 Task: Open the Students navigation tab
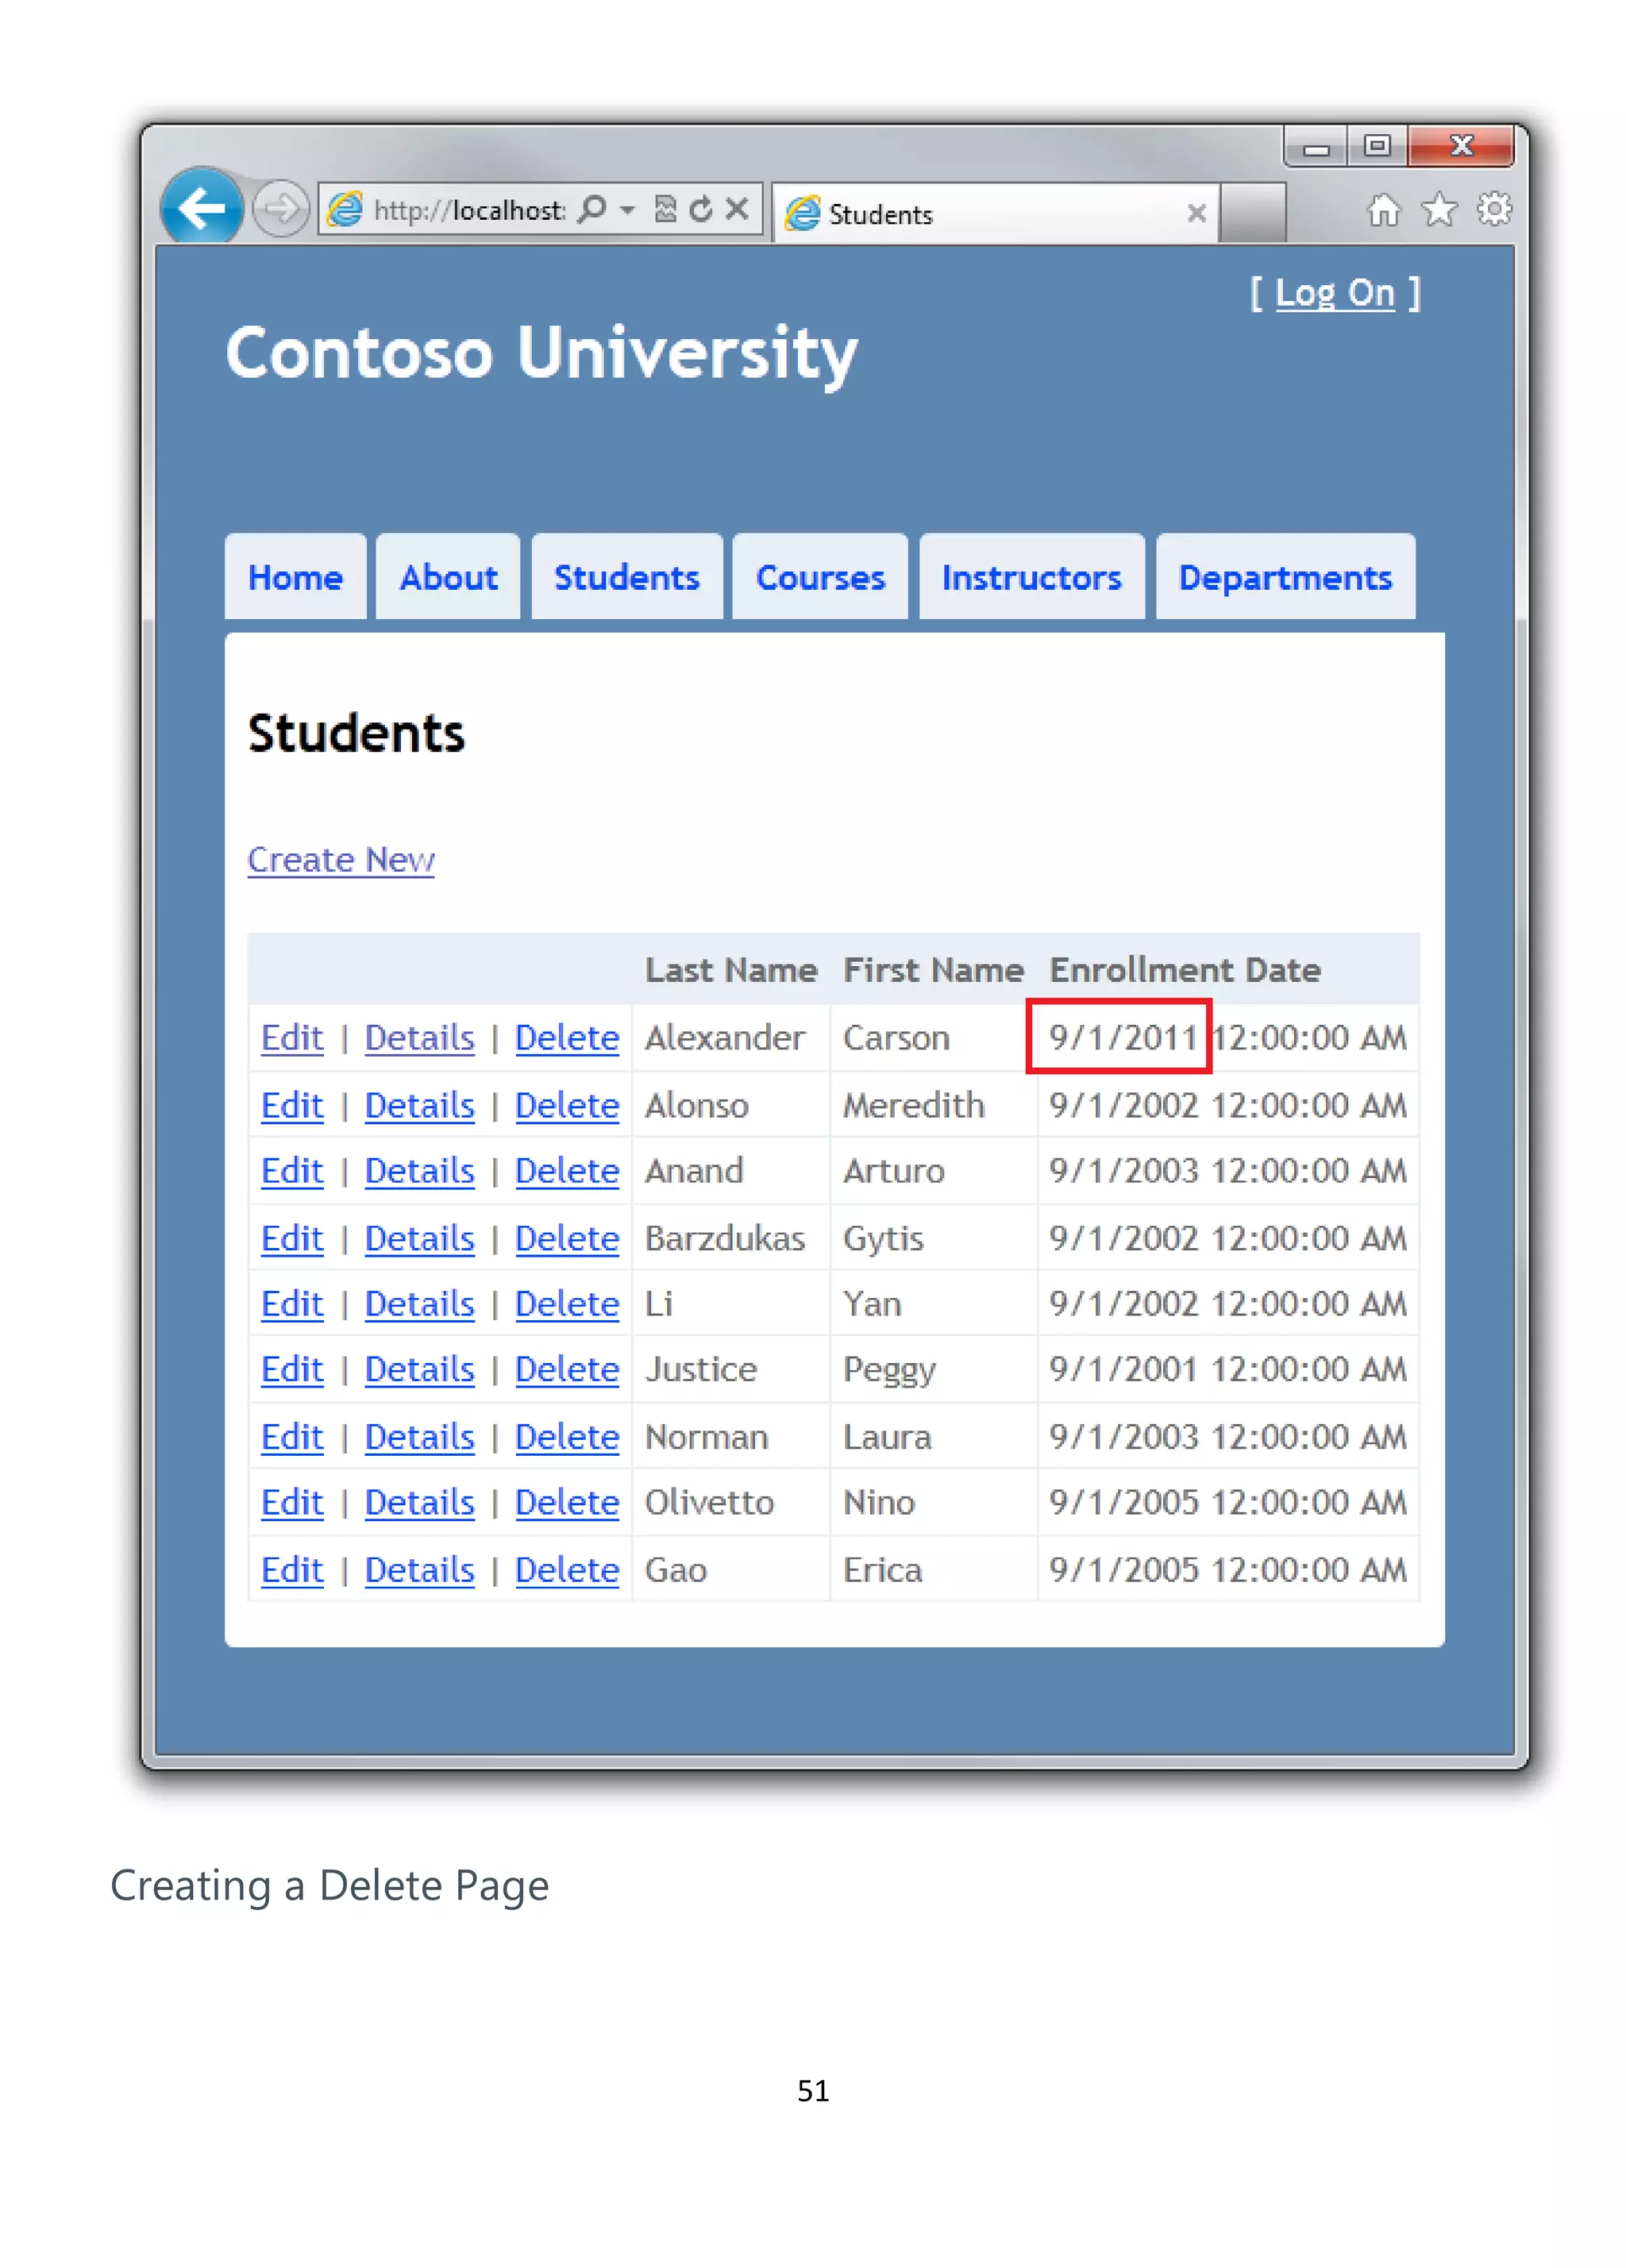(x=627, y=577)
